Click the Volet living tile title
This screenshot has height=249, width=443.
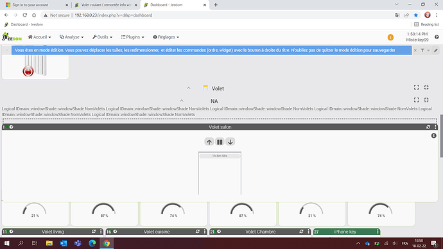tap(53, 232)
